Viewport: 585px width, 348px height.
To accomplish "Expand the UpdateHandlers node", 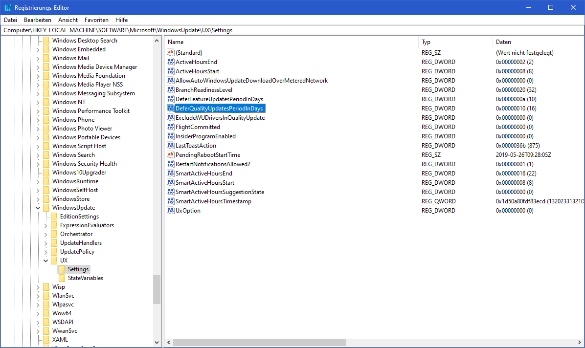I will (45, 243).
